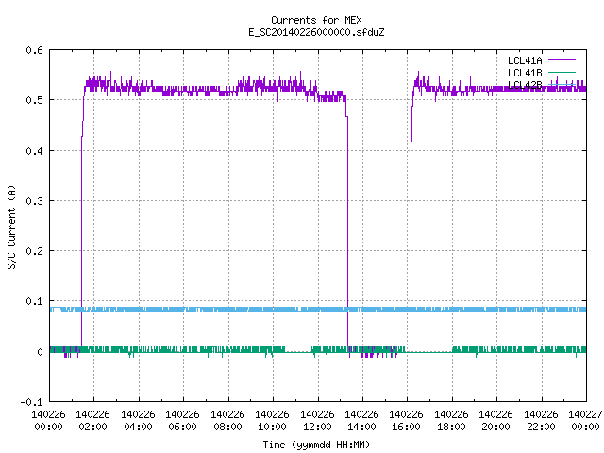Click the green LCL41B legend line sample

pos(562,73)
